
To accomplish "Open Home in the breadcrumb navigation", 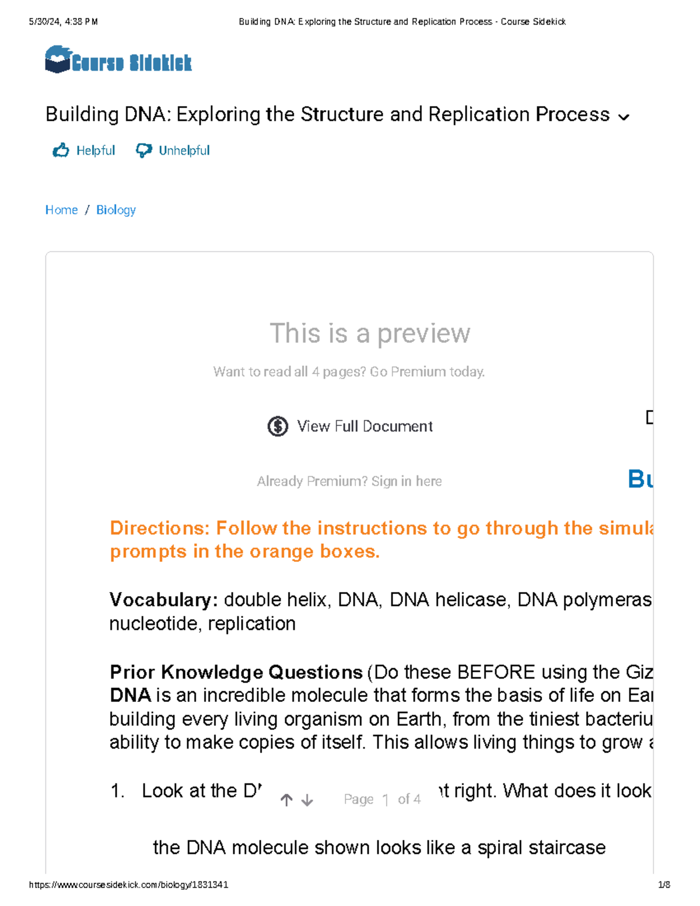I will coord(61,209).
